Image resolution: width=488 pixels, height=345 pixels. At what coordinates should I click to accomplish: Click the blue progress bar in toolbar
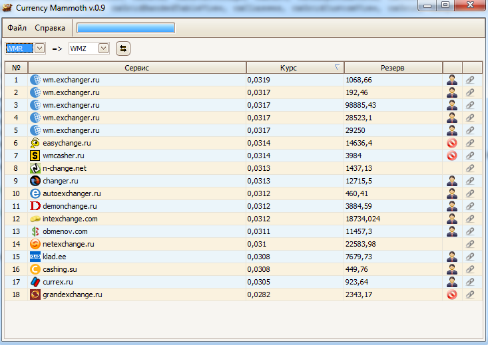point(126,28)
